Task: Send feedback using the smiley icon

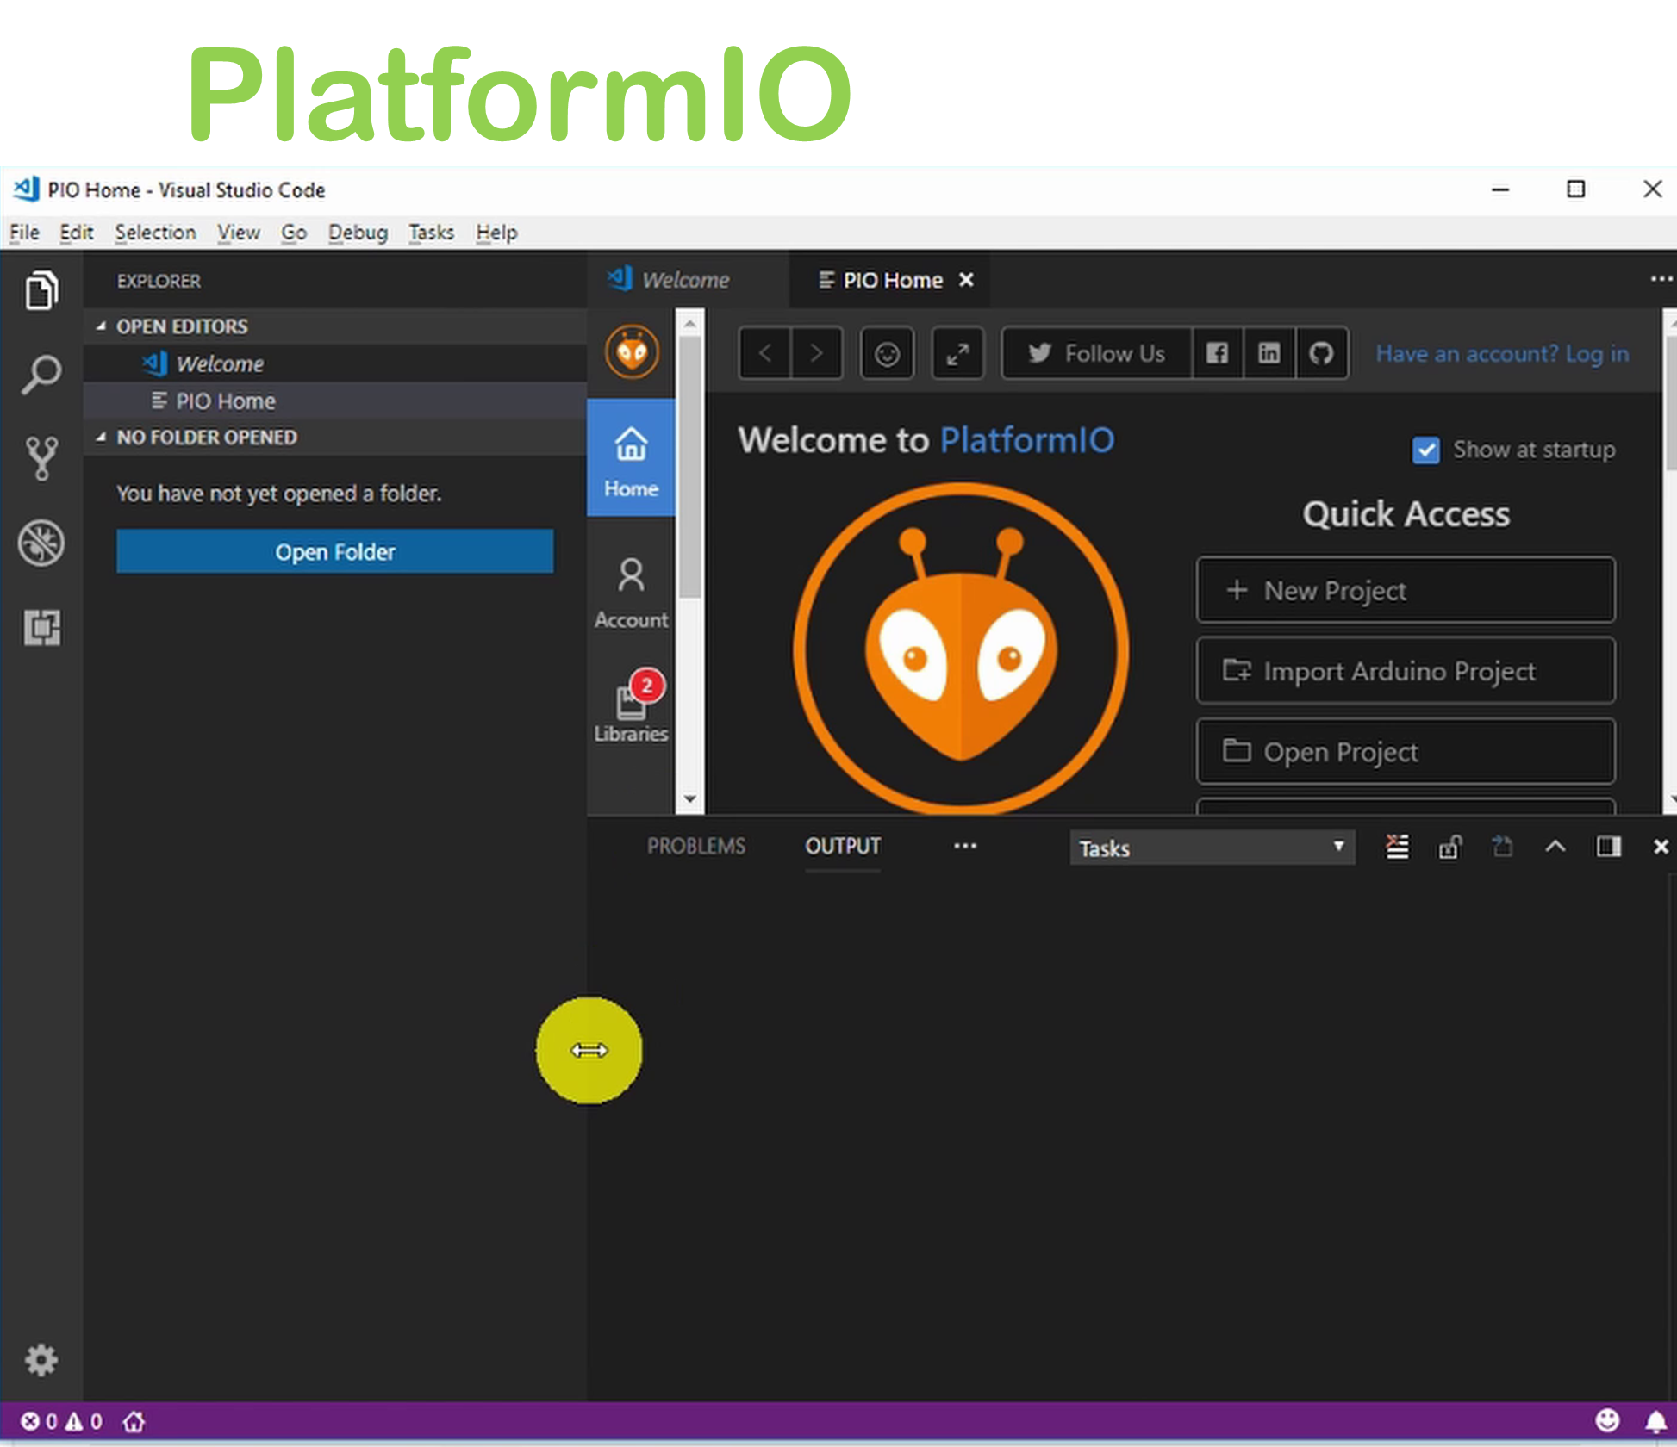Action: click(x=887, y=353)
